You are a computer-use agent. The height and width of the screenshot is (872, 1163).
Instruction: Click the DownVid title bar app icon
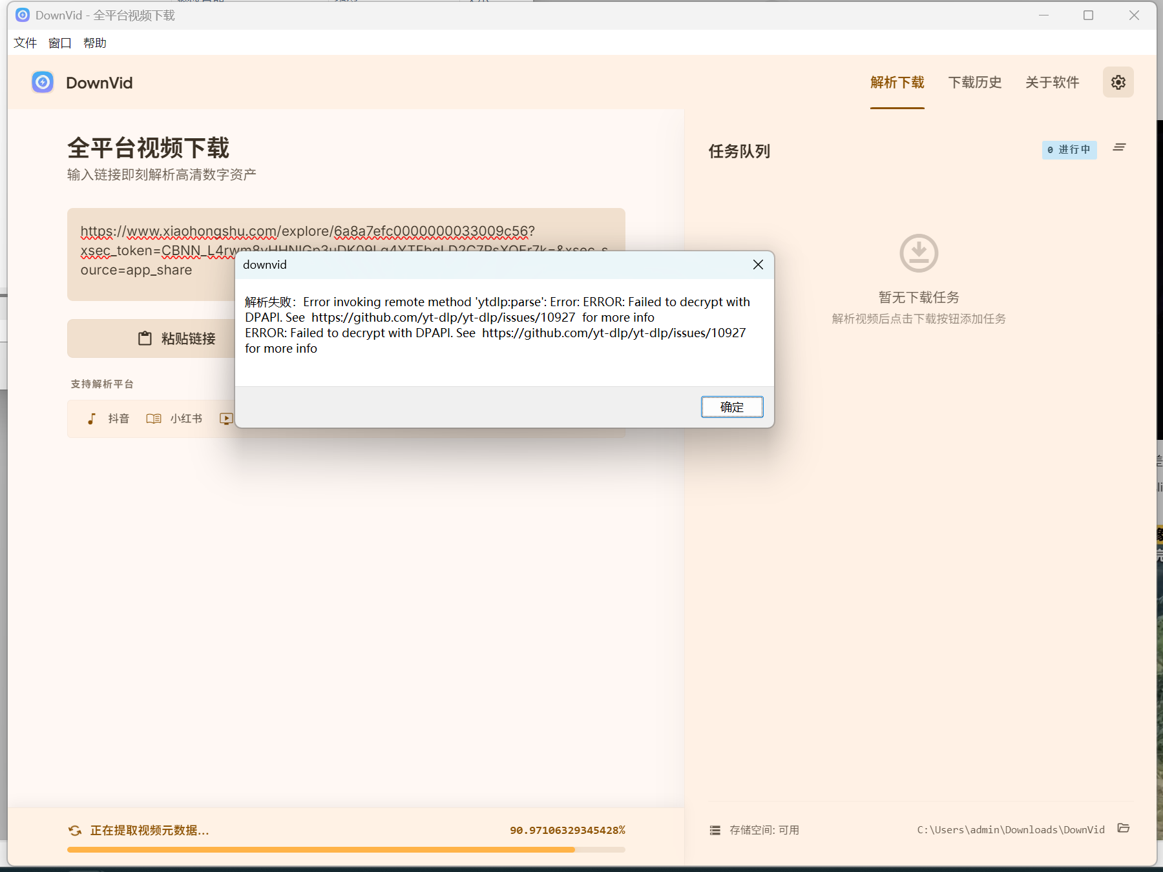23,15
